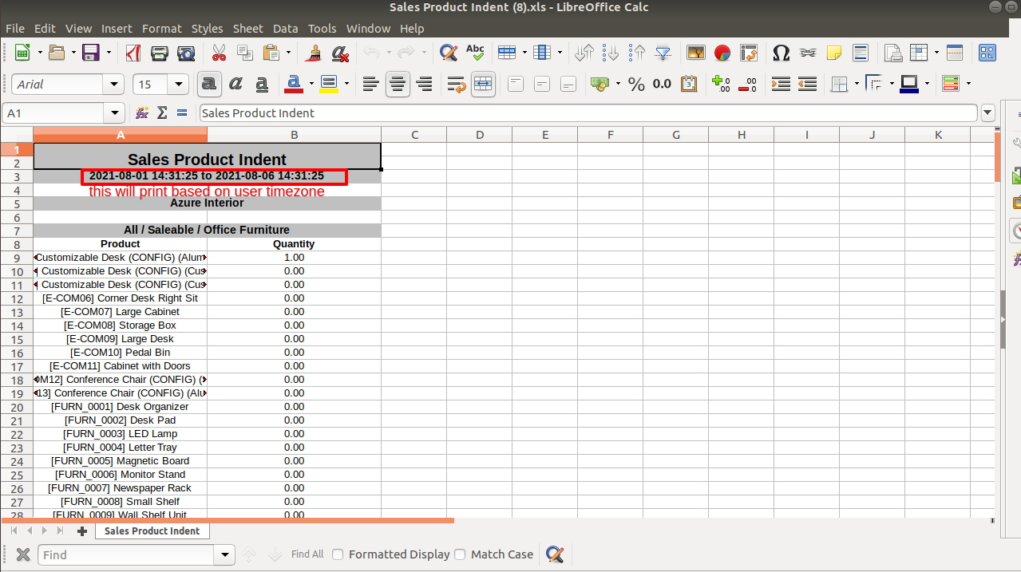Select column C header

414,135
